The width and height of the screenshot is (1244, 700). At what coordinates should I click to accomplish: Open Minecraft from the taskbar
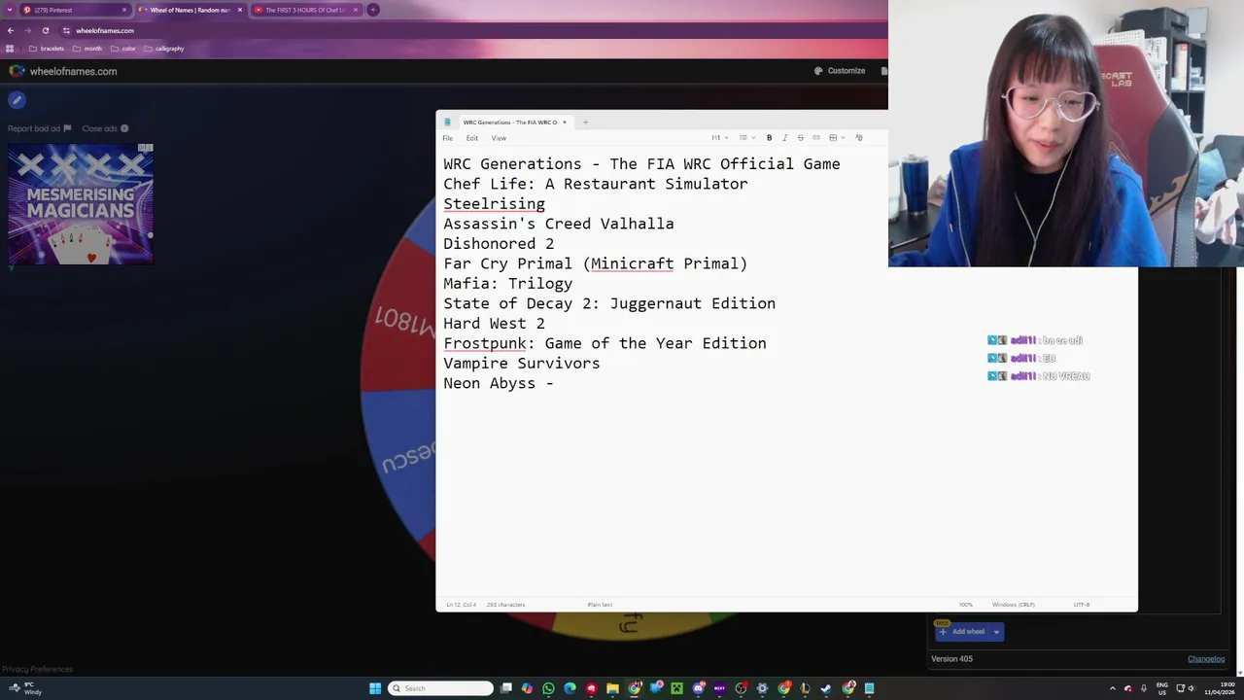click(676, 688)
